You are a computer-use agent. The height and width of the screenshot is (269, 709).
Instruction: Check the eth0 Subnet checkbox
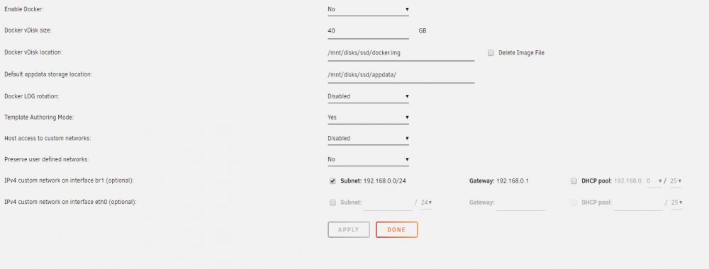point(333,202)
